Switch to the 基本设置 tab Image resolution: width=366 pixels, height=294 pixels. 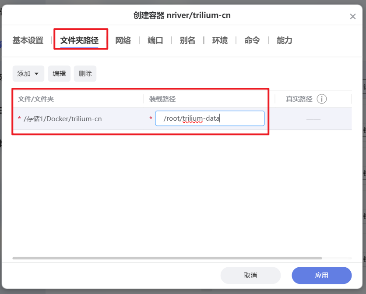point(28,40)
